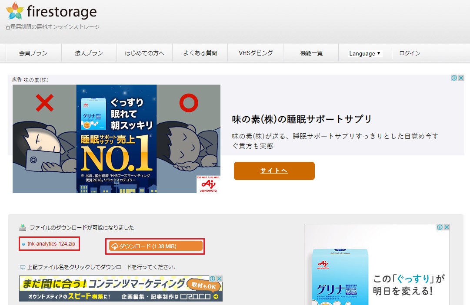Open よくある質問 in the navigation bar
This screenshot has height=305, width=470.
click(x=200, y=53)
